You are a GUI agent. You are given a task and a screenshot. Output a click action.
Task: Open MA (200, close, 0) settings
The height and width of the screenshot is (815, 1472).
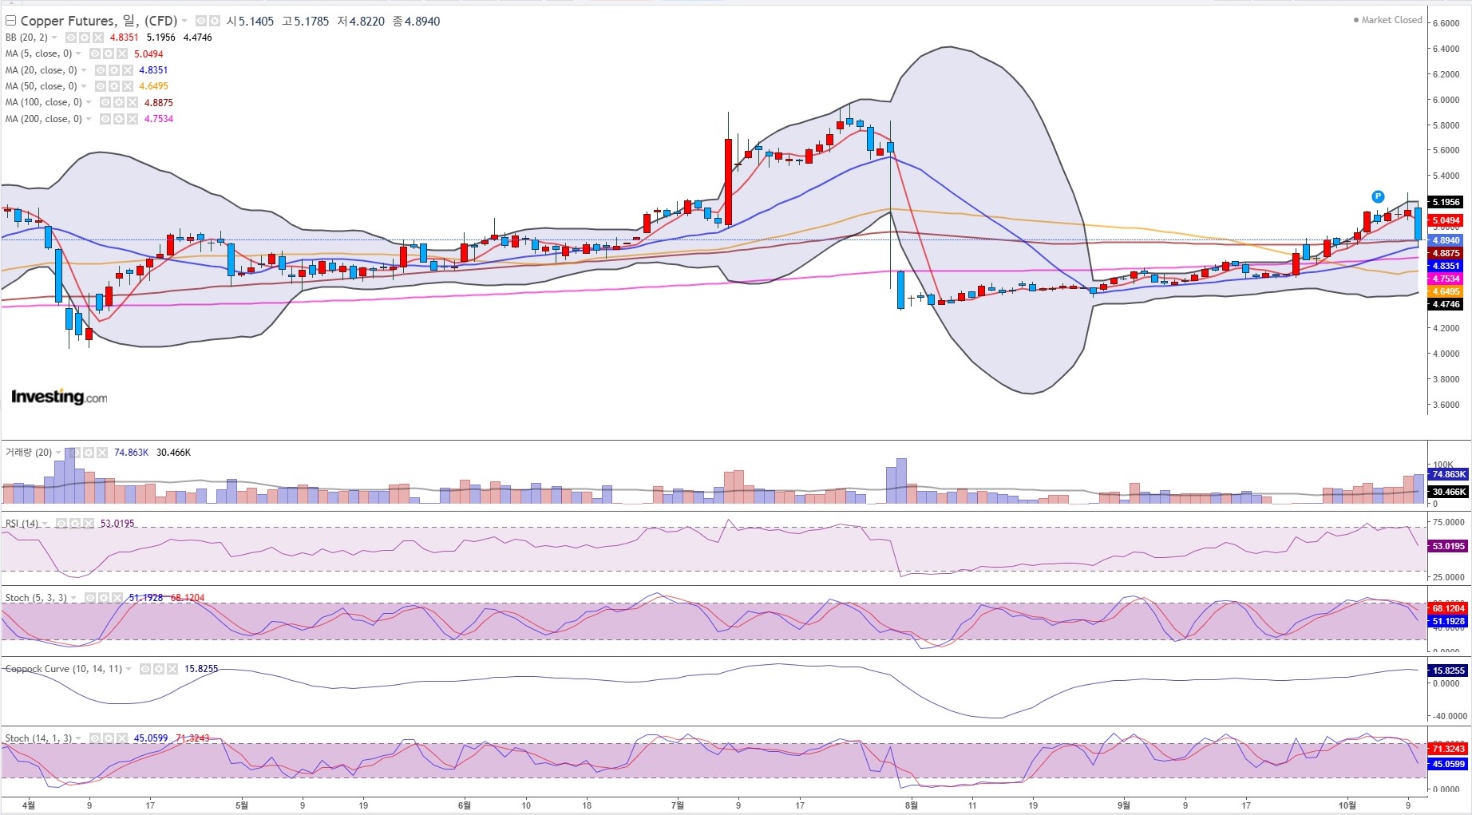119,119
